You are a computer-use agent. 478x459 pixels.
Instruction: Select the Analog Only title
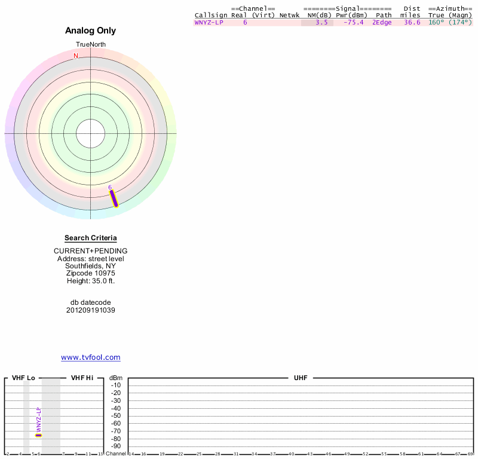point(90,30)
